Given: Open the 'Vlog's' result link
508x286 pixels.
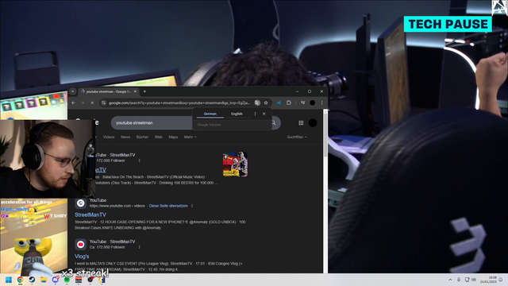Looking at the screenshot, I should click(x=82, y=257).
